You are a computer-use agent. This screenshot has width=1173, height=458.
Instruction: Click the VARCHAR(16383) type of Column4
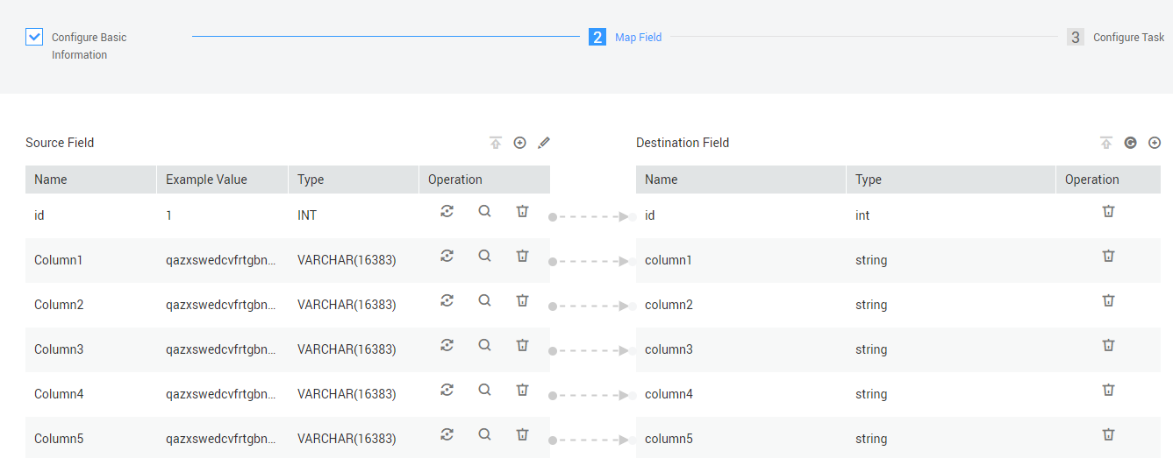347,394
